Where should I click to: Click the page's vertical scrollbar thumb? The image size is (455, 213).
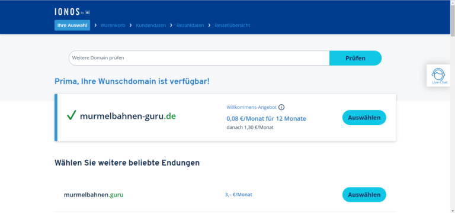tap(453, 20)
